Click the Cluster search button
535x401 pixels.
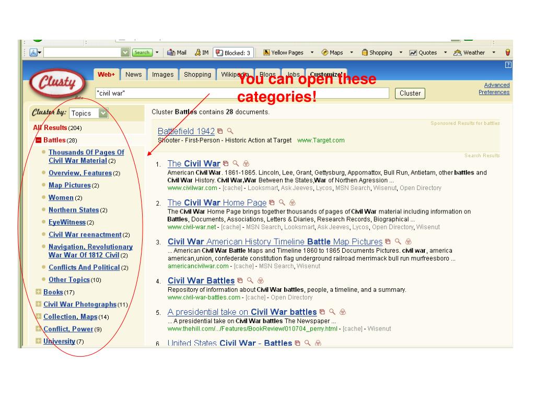(x=410, y=93)
